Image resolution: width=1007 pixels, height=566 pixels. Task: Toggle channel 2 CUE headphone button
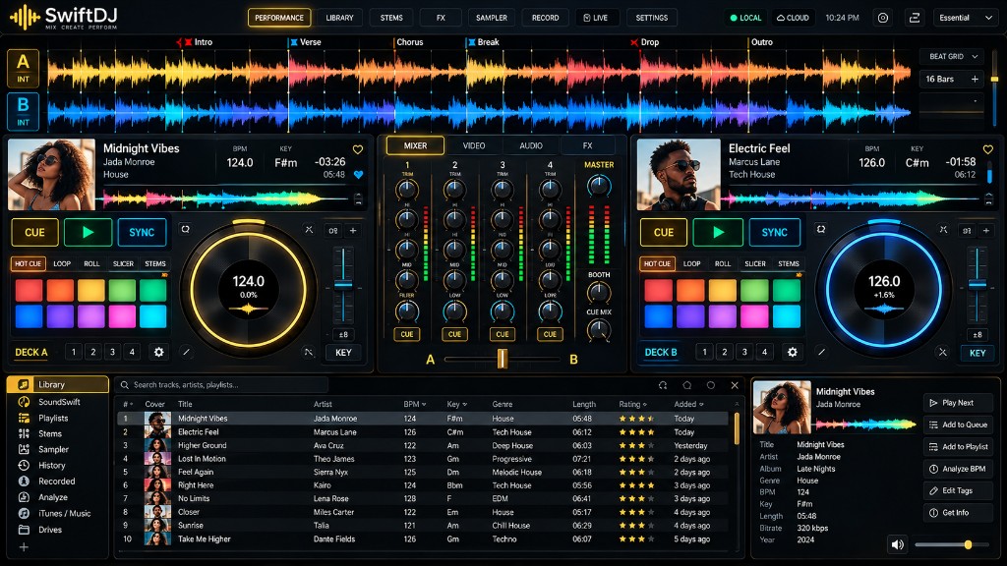(454, 334)
